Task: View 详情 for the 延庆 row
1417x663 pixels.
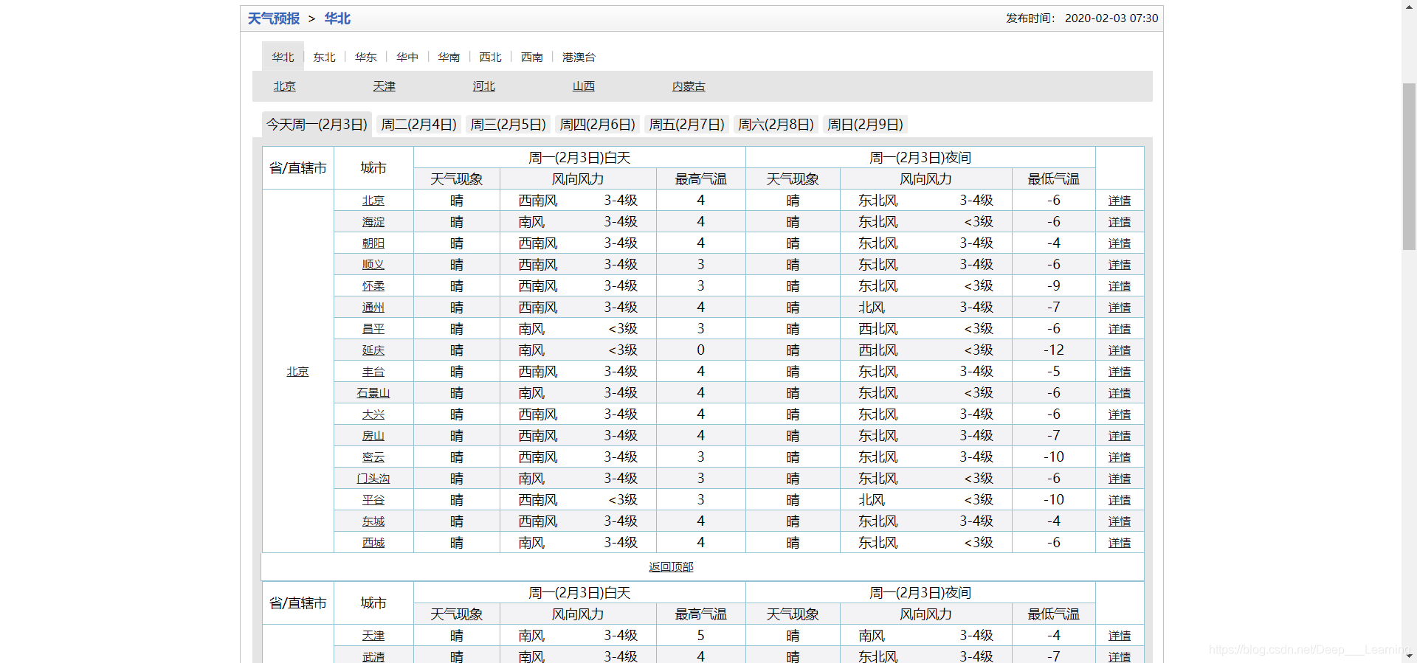Action: tap(1120, 350)
